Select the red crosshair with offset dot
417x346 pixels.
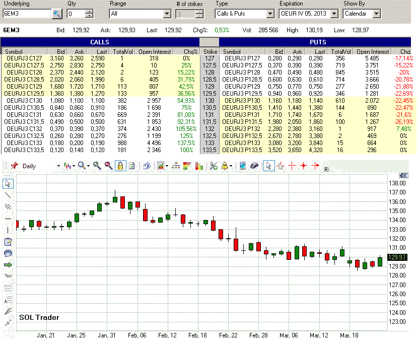pos(315,166)
